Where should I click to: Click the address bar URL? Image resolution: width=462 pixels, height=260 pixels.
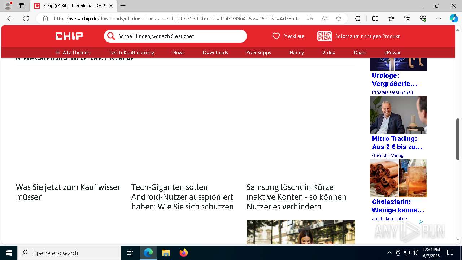pos(177,18)
